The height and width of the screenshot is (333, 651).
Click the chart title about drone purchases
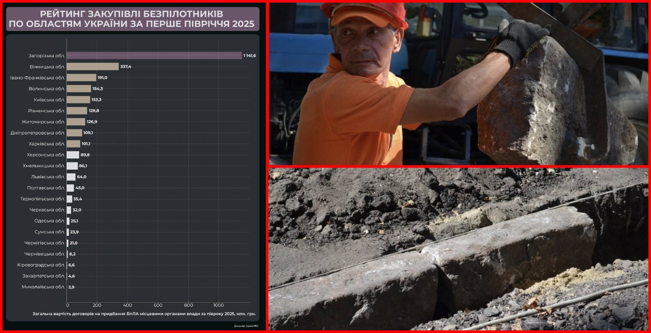tap(133, 19)
